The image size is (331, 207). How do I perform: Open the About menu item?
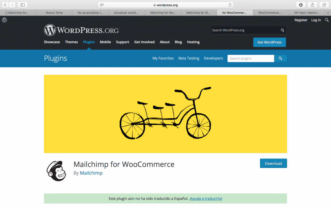pyautogui.click(x=165, y=42)
